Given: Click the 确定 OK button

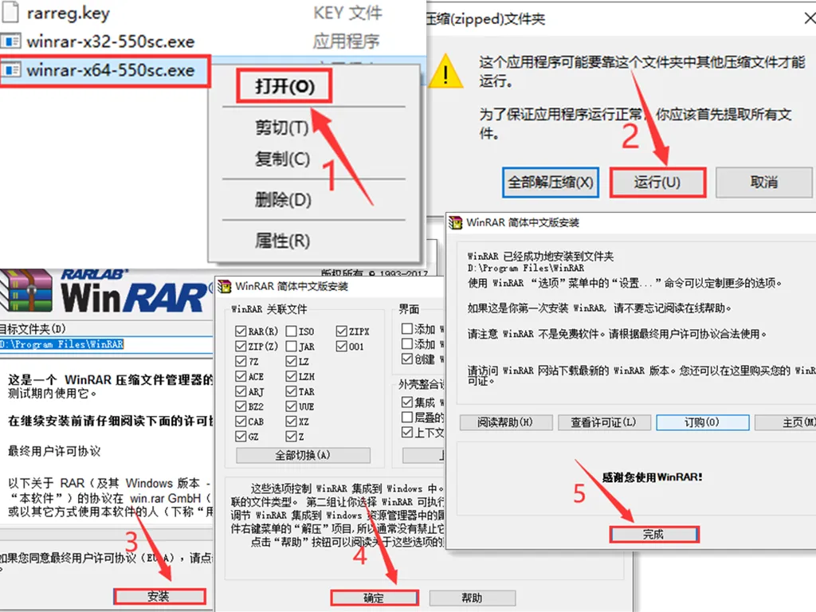Looking at the screenshot, I should 374,598.
